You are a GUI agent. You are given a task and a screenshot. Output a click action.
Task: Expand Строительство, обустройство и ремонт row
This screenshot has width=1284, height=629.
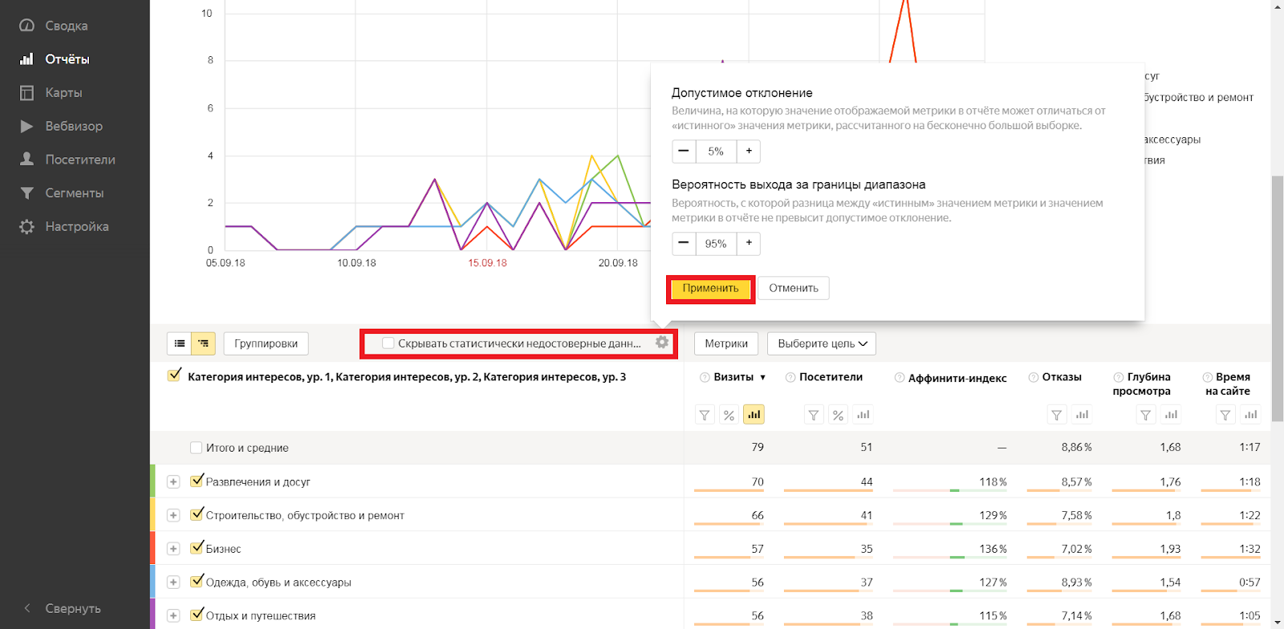coord(173,515)
